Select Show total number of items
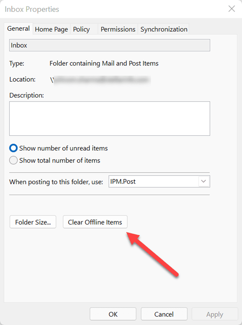The width and height of the screenshot is (242, 325). [55, 160]
